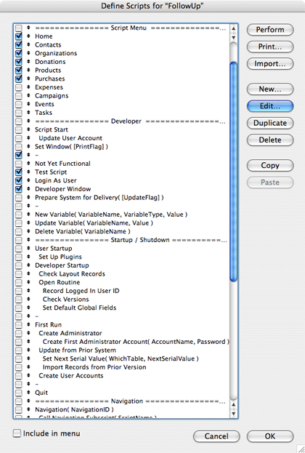This screenshot has width=305, height=453.
Task: Check the Set Up Plugins checkbox
Action: (18, 257)
